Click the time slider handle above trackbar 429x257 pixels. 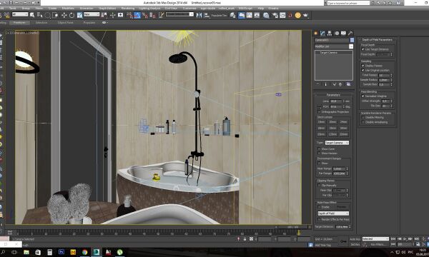(292, 227)
